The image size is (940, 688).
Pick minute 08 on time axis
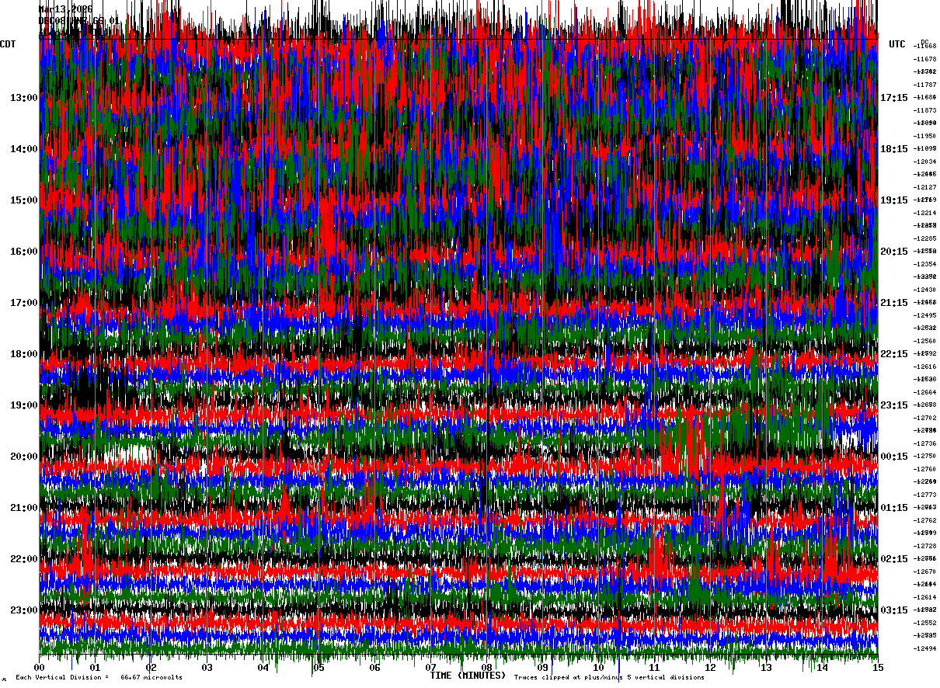point(487,667)
